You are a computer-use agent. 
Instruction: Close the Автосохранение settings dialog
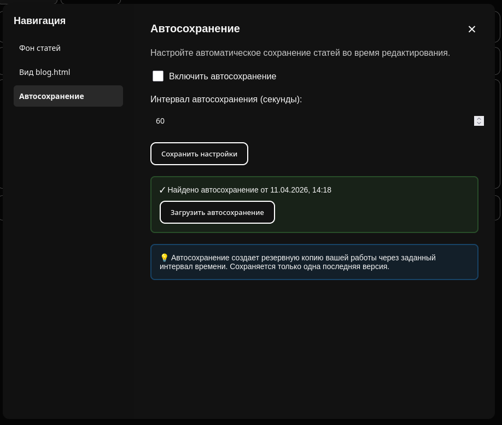471,30
